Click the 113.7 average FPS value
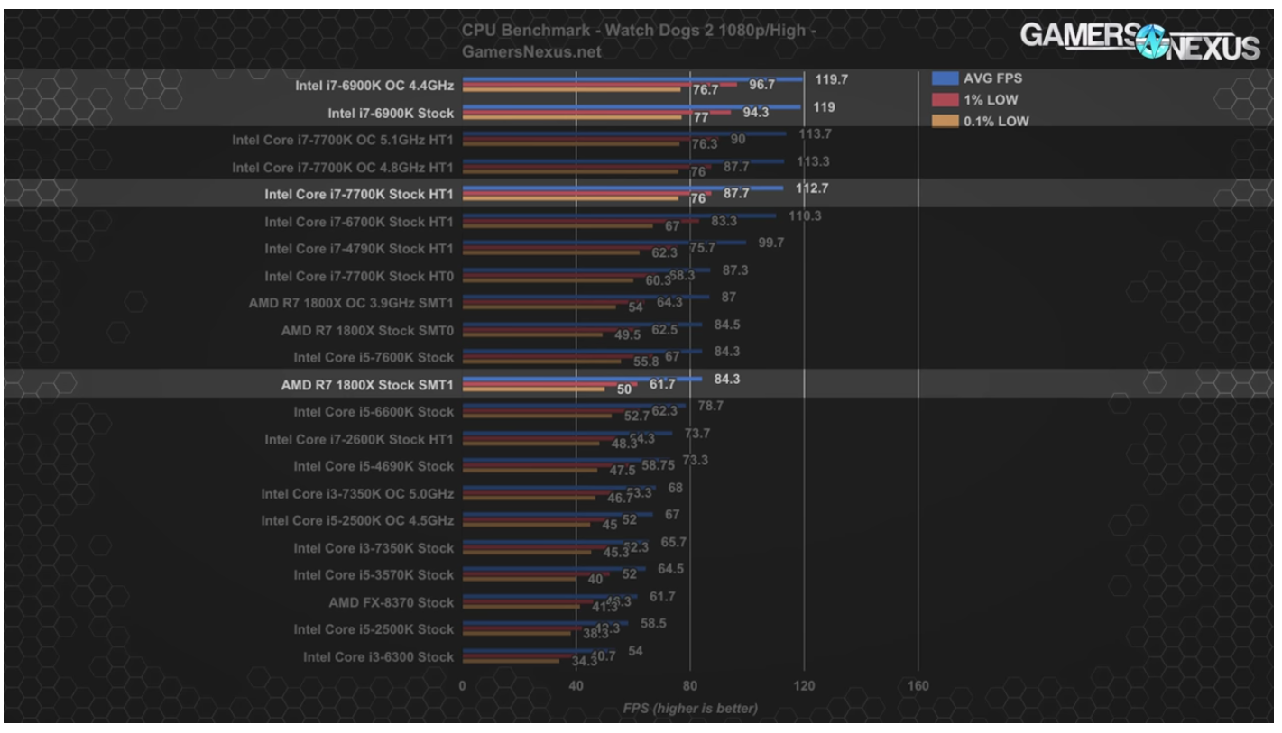Screen dimensions: 1282x733 815,133
